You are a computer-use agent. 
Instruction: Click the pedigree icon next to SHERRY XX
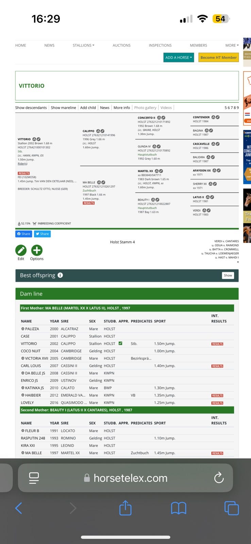click(211, 184)
